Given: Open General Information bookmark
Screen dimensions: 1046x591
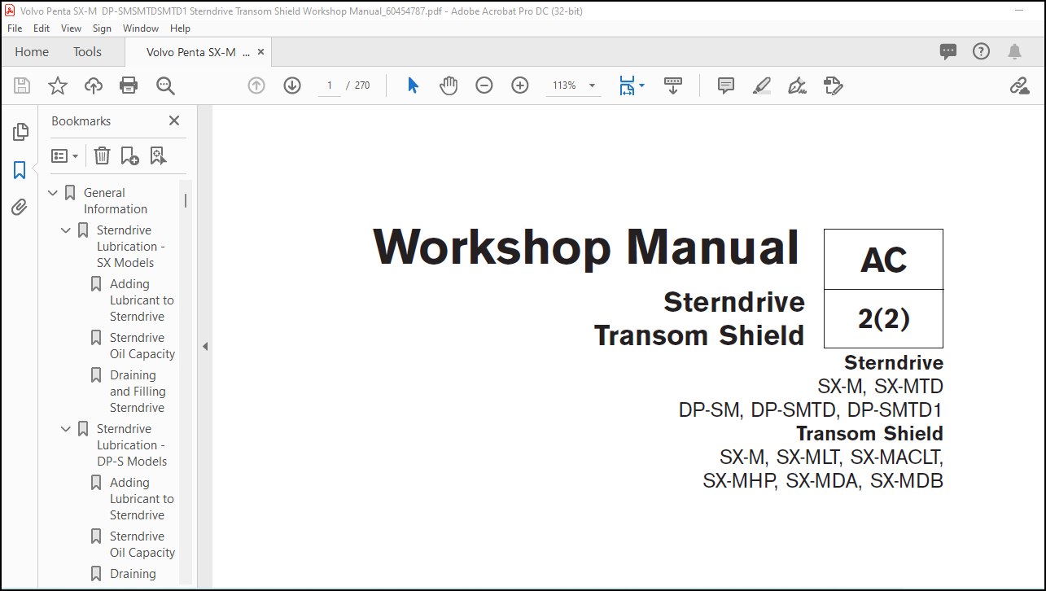Looking at the screenshot, I should (115, 201).
